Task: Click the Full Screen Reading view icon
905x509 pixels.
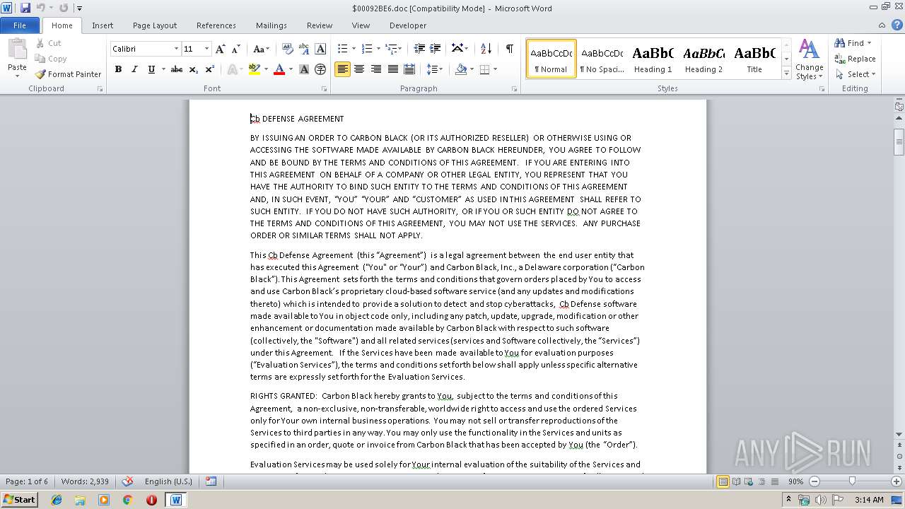Action: [736, 481]
